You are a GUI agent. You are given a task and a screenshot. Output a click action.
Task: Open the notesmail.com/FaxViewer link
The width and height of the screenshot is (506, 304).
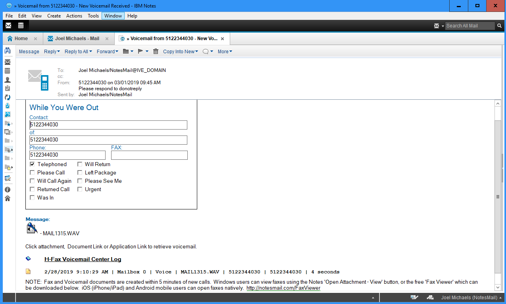[283, 288]
